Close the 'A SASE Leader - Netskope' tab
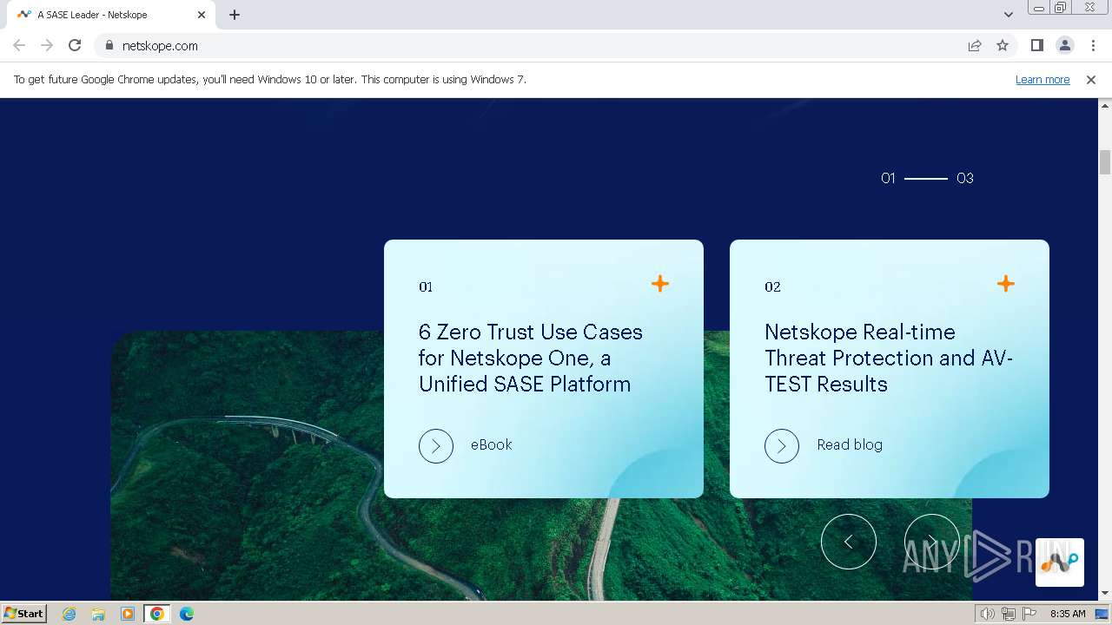 [x=202, y=15]
